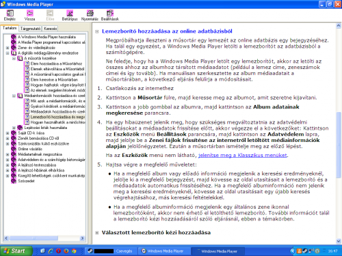Follow 'jelenítse meg a Klasszikus menüket' link

[243, 155]
